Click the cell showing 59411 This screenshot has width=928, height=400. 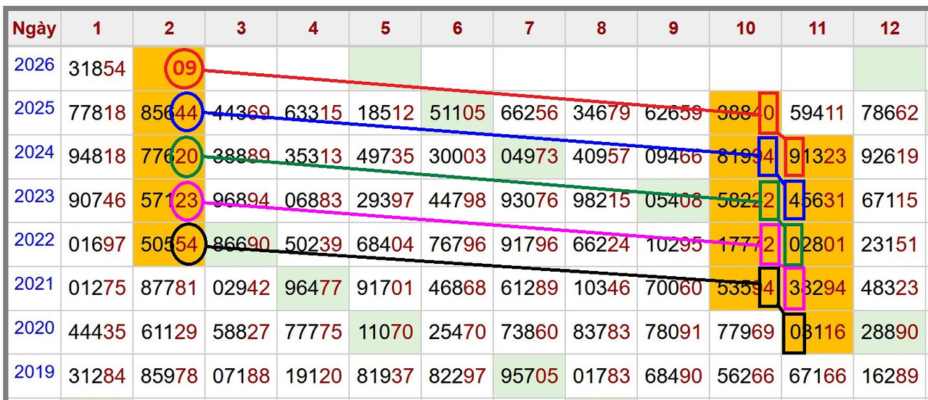(817, 113)
